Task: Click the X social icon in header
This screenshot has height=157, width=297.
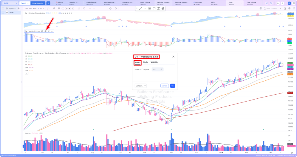Action: 271,3
